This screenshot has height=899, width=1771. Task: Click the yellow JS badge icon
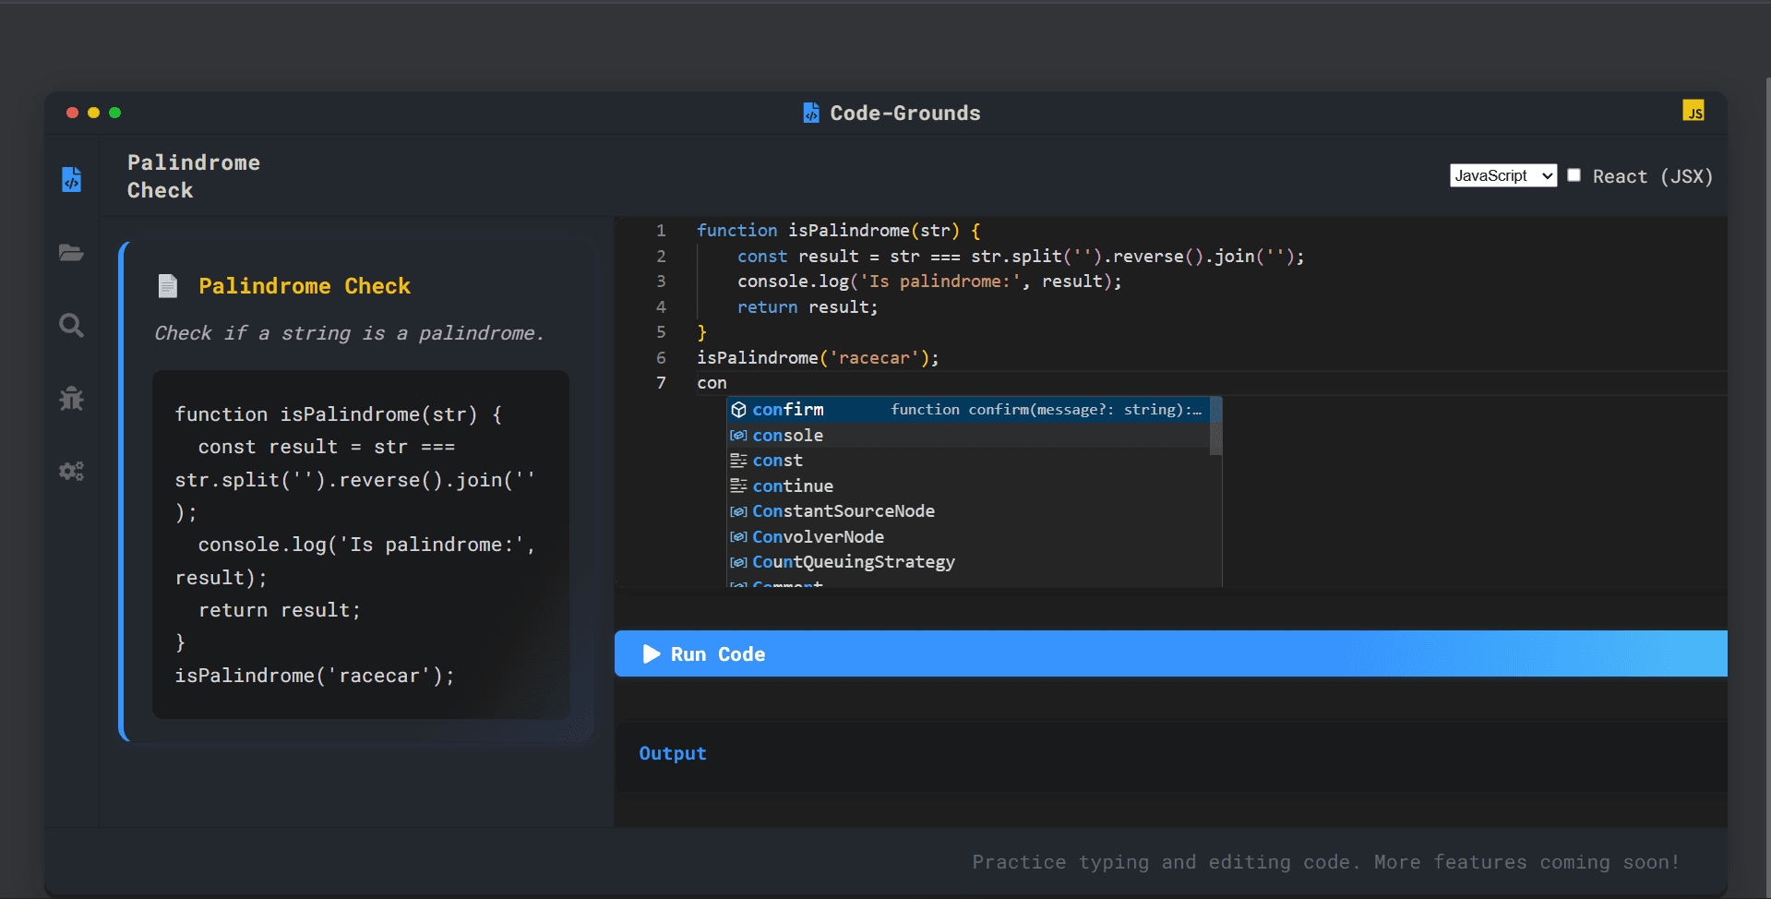1693,111
